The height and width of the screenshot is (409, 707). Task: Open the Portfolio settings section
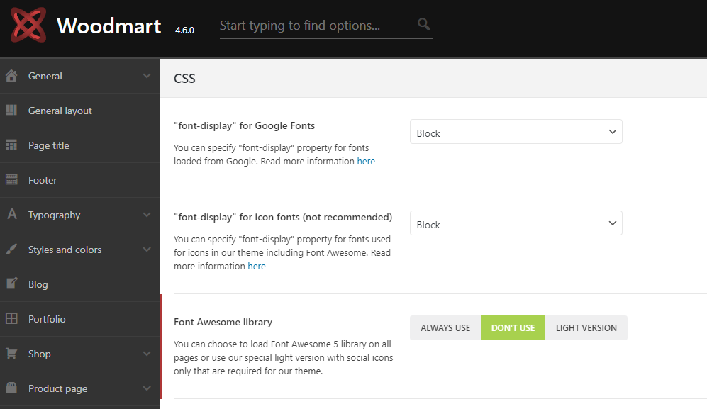(47, 319)
